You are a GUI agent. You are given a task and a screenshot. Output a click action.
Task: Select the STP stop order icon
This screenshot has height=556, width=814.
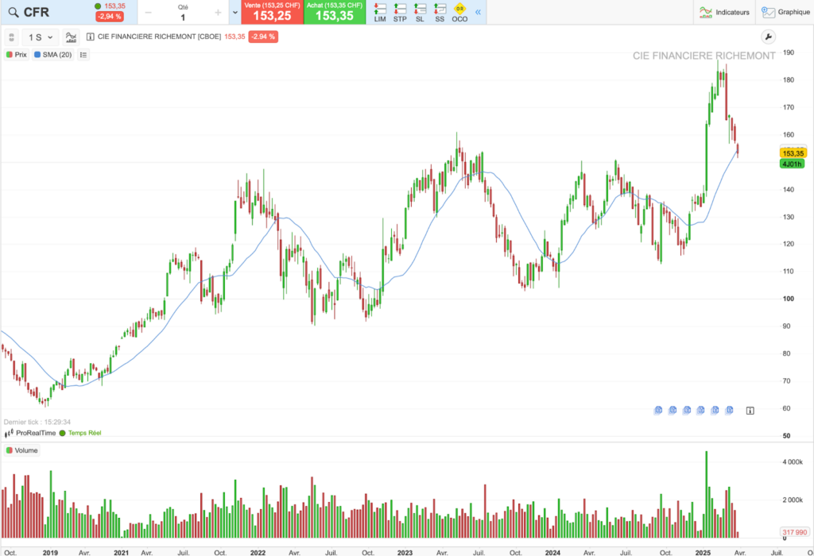pos(400,13)
